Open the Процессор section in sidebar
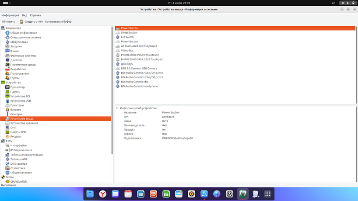Screen dimensions: 358x201 click(18, 87)
